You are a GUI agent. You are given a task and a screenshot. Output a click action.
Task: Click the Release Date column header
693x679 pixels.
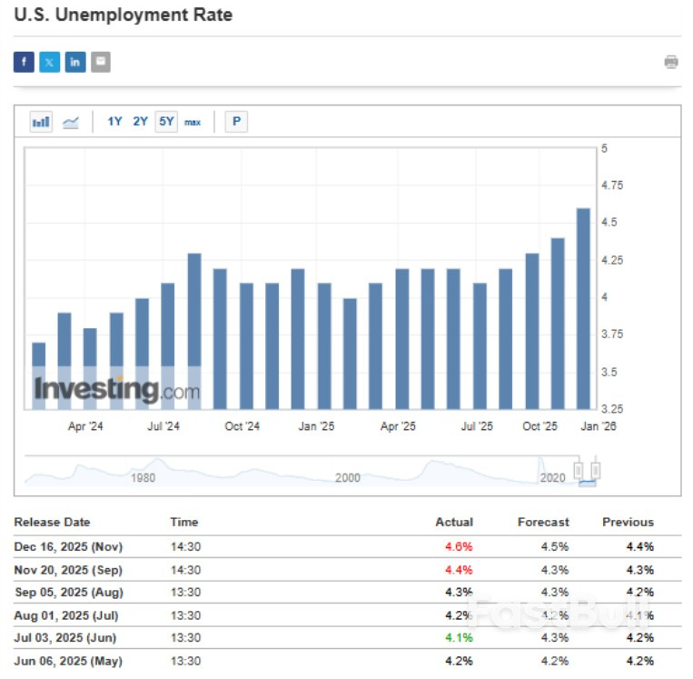tap(53, 522)
